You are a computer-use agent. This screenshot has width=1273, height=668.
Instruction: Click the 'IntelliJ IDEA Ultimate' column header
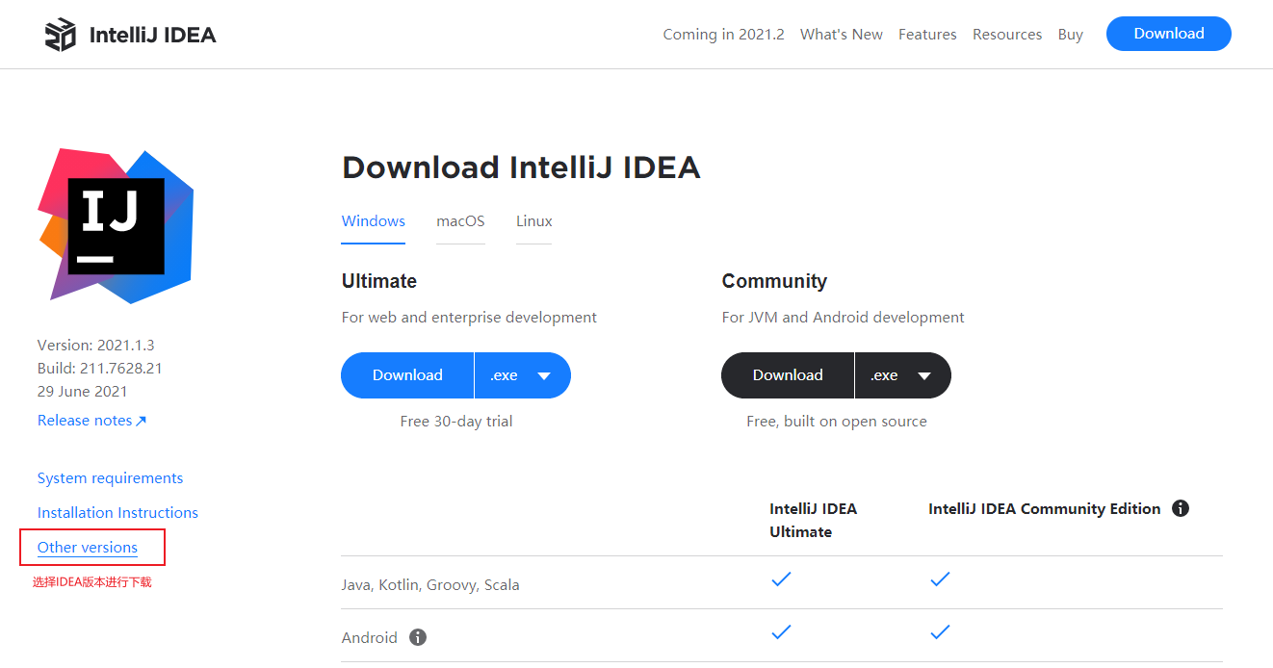point(814,520)
